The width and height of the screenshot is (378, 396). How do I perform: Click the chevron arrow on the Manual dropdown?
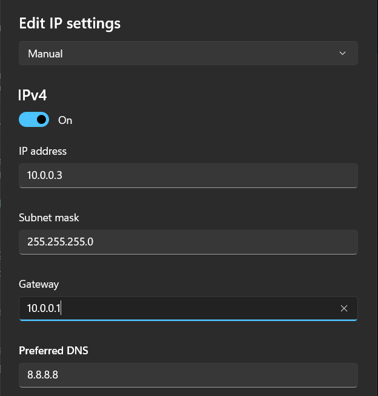(x=343, y=53)
